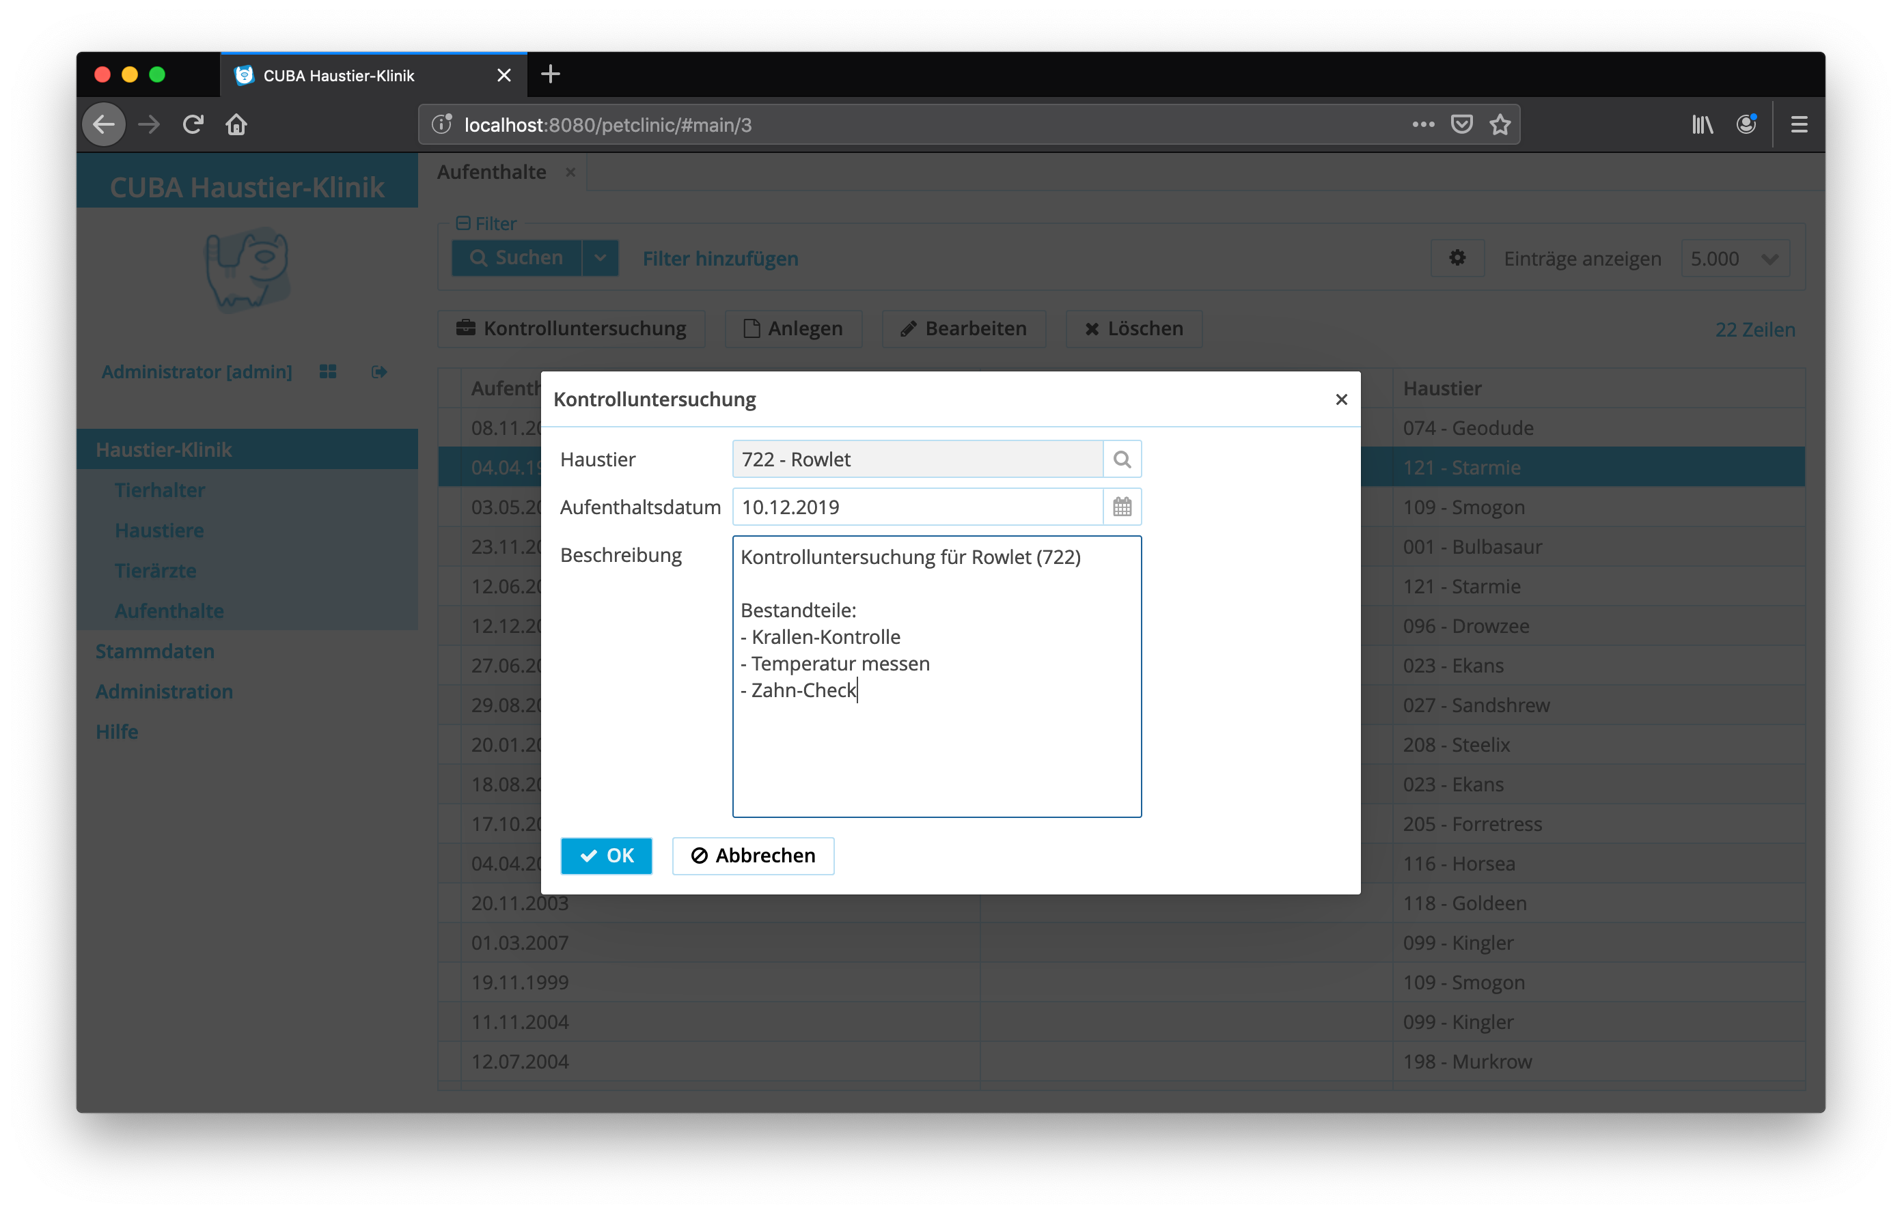Click the Löschen (delete) X icon
1902x1214 pixels.
tap(1091, 328)
